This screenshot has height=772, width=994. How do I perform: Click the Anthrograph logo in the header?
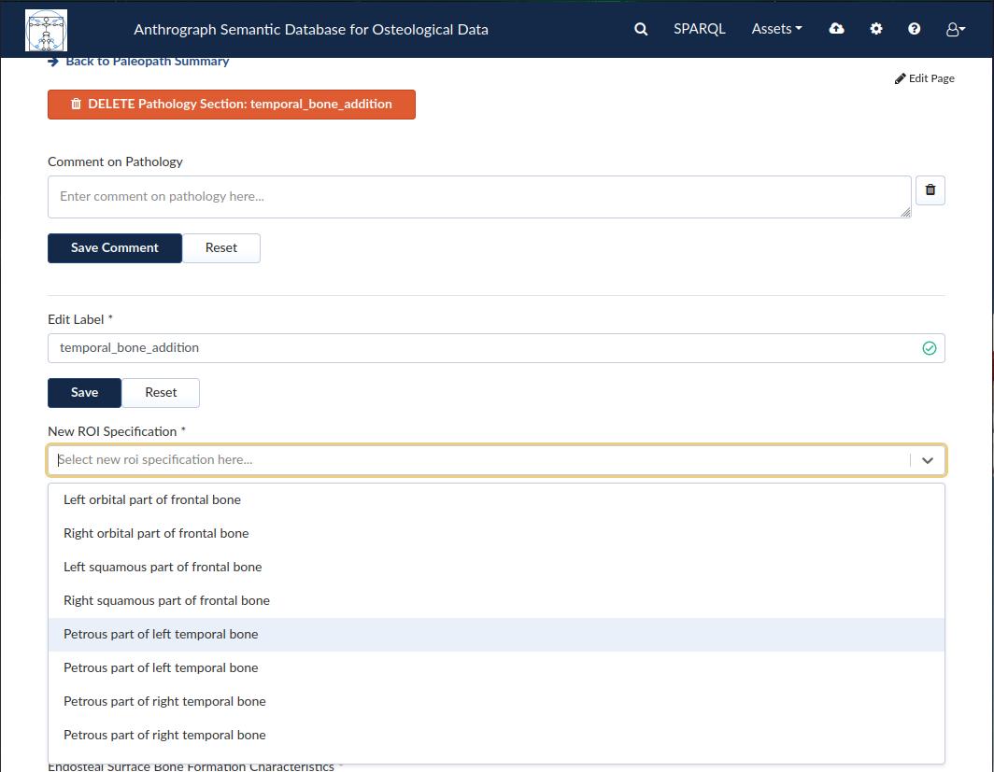(47, 30)
